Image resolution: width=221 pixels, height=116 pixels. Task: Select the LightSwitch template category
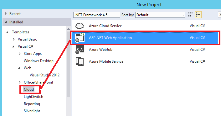click(33, 97)
